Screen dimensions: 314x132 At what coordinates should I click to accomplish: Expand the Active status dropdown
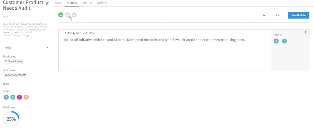25,48
